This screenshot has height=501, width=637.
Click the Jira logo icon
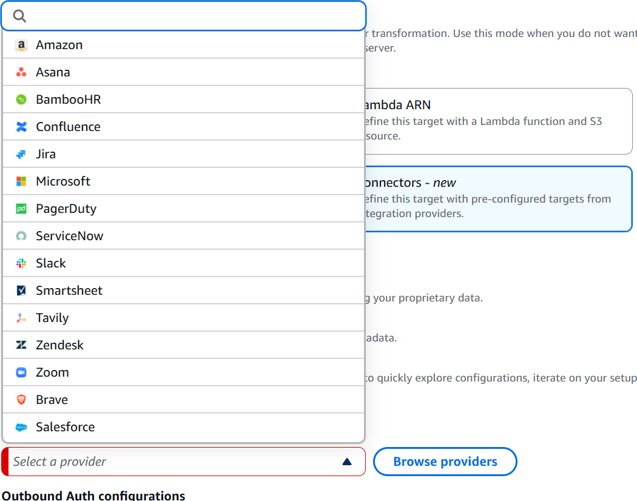point(21,154)
